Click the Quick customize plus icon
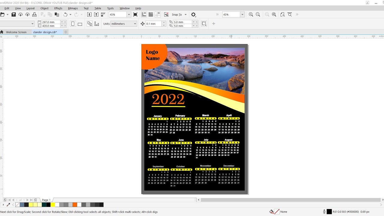This screenshot has width=384, height=216. point(214,24)
